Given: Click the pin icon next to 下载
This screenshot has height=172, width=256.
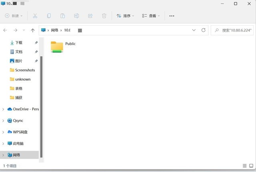Looking at the screenshot, I should pyautogui.click(x=36, y=43).
